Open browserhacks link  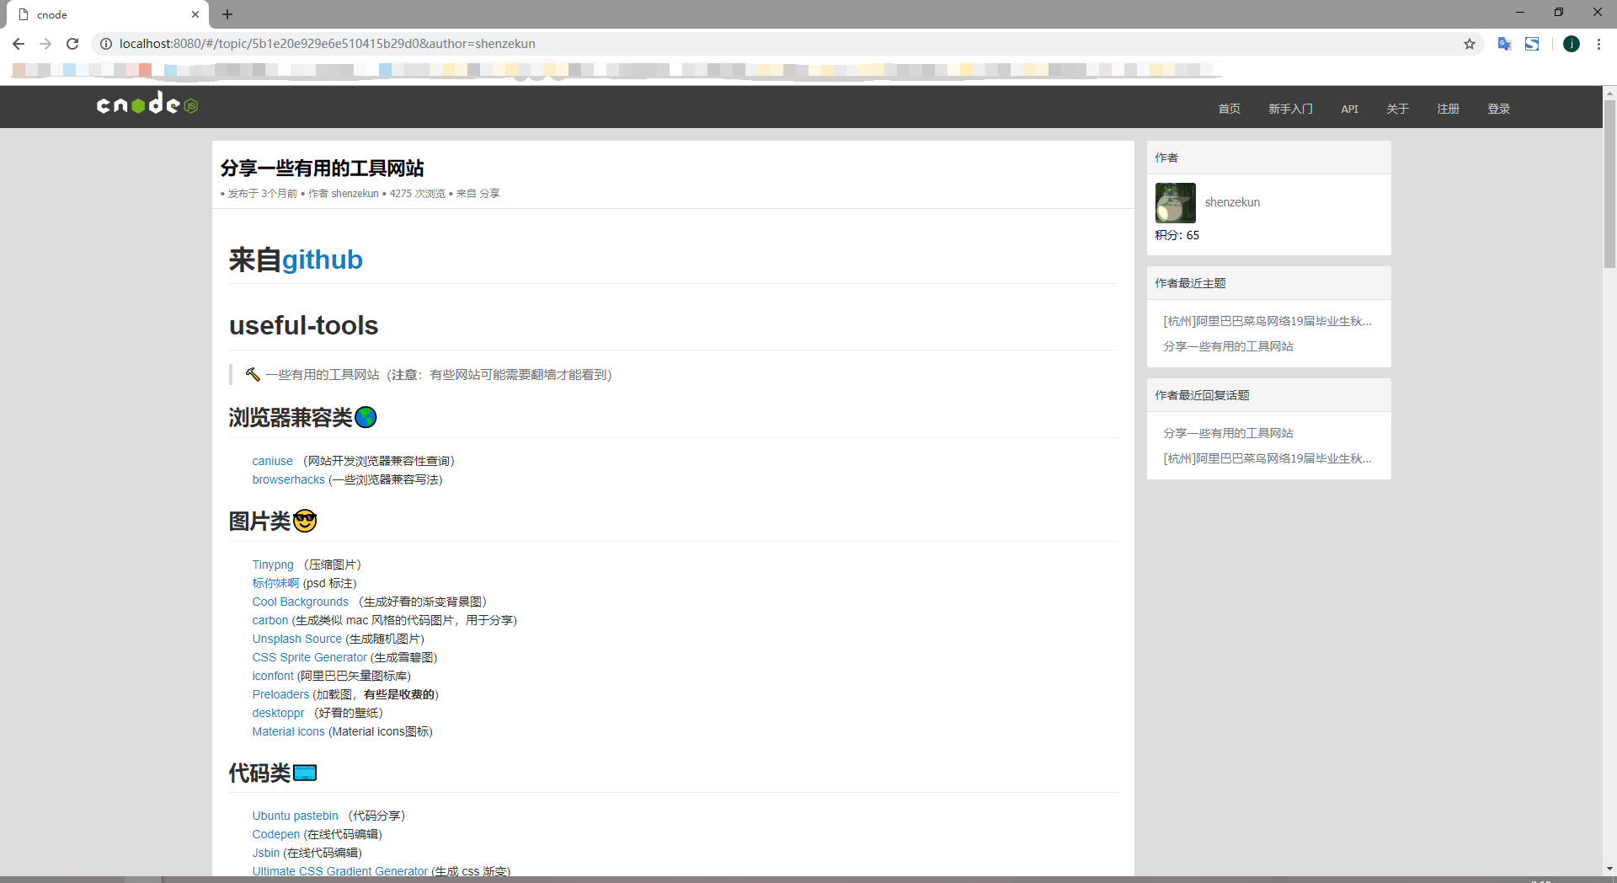click(288, 479)
